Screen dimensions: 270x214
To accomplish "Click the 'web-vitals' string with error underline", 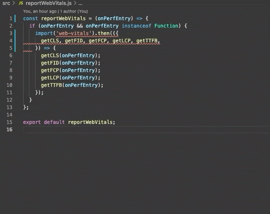I will (x=73, y=33).
